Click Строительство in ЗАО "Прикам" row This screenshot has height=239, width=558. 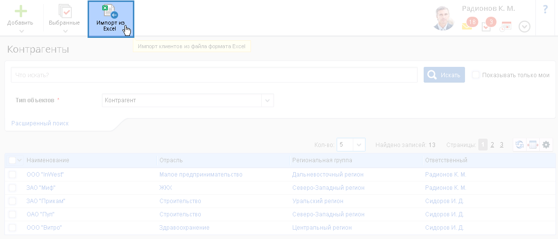180,201
